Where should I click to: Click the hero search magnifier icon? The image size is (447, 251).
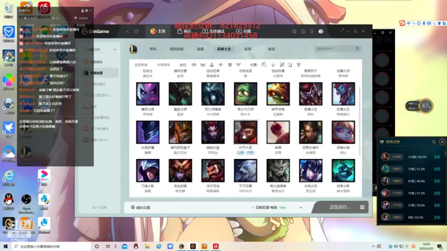pyautogui.click(x=358, y=49)
